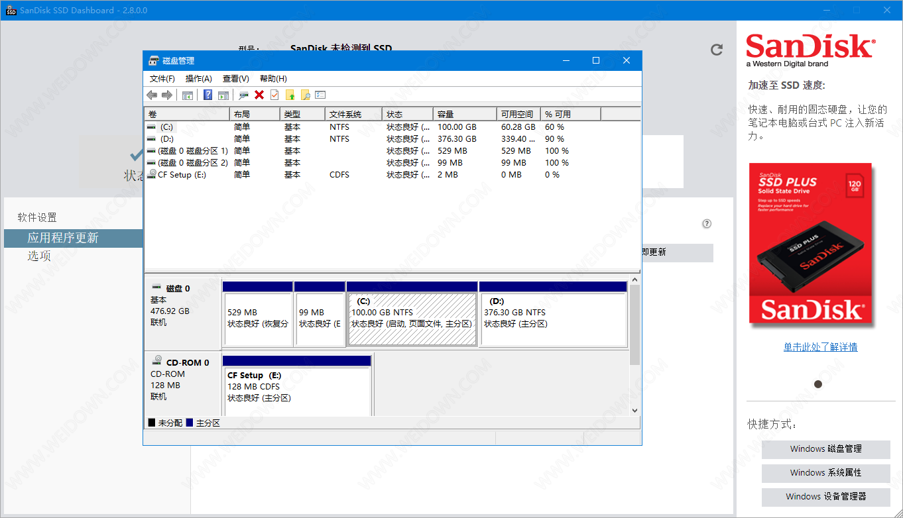Image resolution: width=903 pixels, height=518 pixels.
Task: Click the CD icon beside CF Setup (E:) row
Action: click(152, 174)
